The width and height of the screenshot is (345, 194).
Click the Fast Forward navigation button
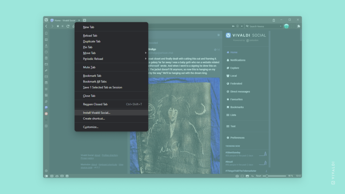[x=63, y=26]
